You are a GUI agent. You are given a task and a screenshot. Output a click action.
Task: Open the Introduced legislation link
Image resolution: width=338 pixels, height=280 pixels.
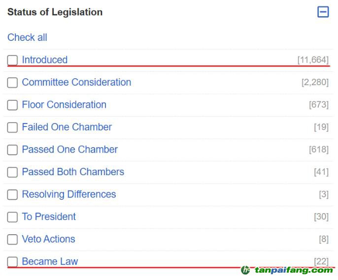coord(45,60)
